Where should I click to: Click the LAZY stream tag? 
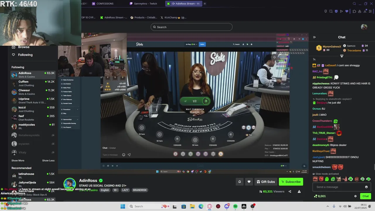(125, 190)
